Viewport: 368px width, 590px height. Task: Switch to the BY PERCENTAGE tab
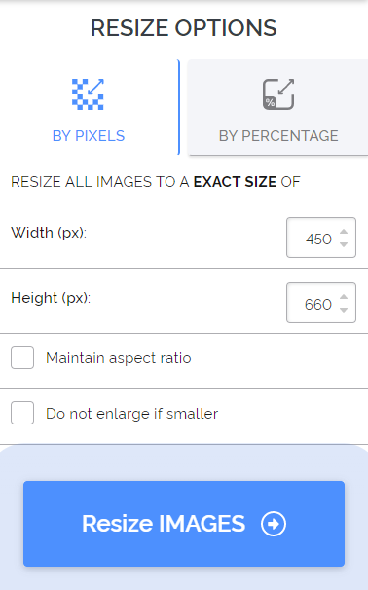click(278, 107)
